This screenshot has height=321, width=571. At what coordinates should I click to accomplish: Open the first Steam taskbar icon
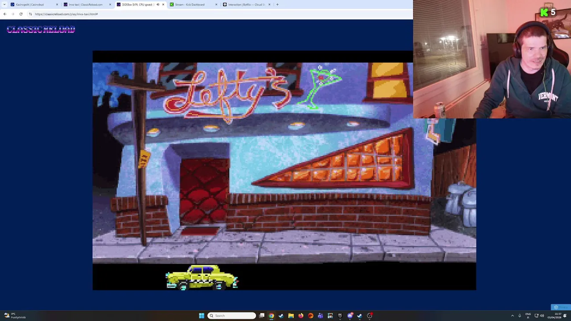coord(281,316)
